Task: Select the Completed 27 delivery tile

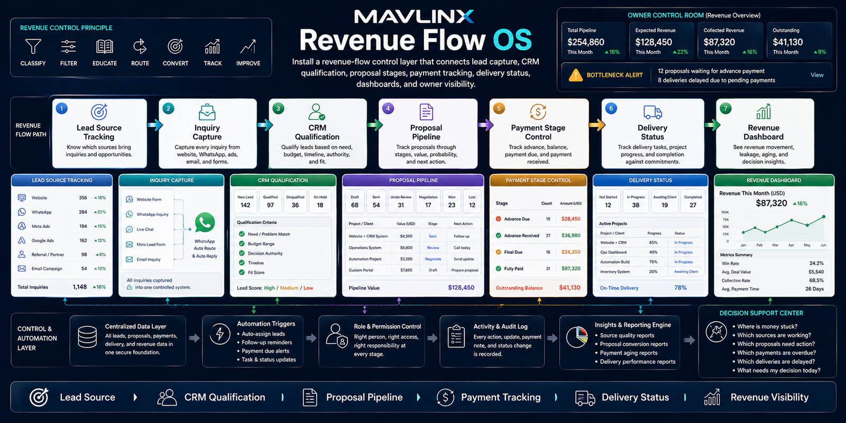Action: pyautogui.click(x=693, y=201)
